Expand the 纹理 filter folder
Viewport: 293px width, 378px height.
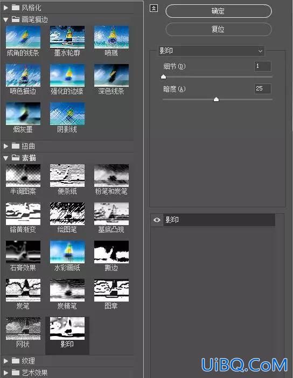click(6, 361)
